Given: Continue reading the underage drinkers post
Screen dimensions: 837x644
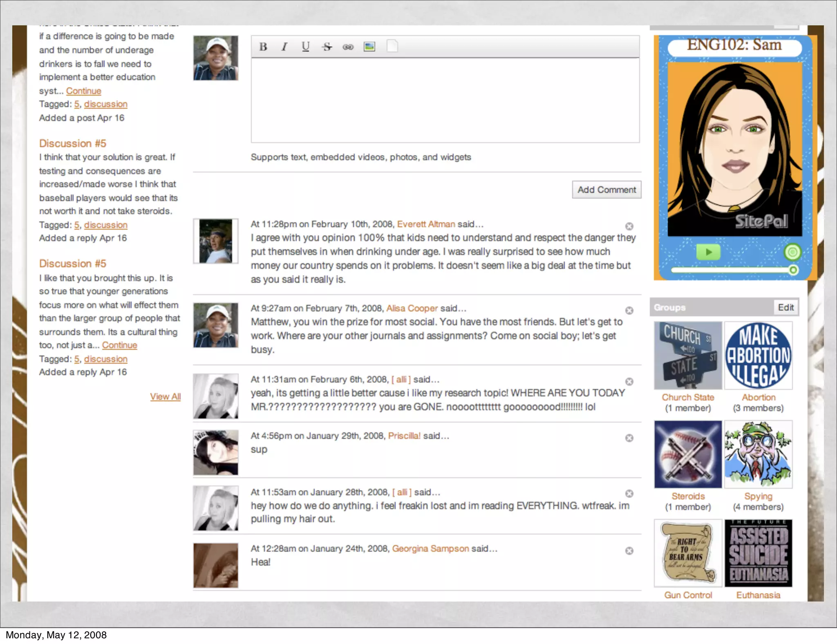Looking at the screenshot, I should click(x=84, y=91).
